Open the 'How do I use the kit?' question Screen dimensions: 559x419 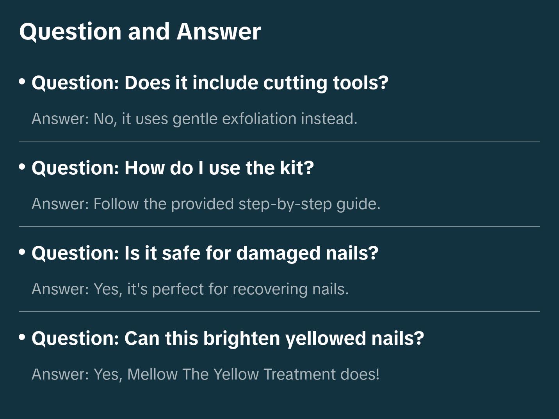[173, 168]
